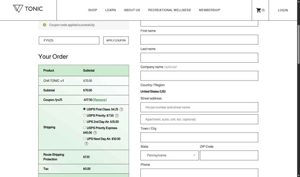Open the MEMBERSHIP menu item
300x177 pixels.
pos(209,10)
